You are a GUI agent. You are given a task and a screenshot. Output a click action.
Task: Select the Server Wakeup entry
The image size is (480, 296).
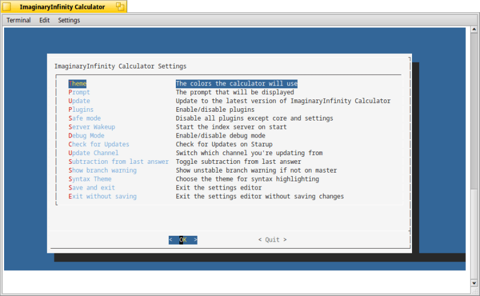click(x=92, y=127)
